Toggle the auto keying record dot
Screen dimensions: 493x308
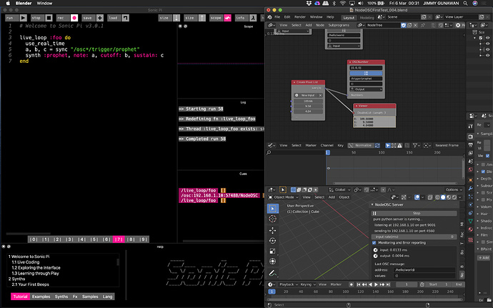click(352, 284)
